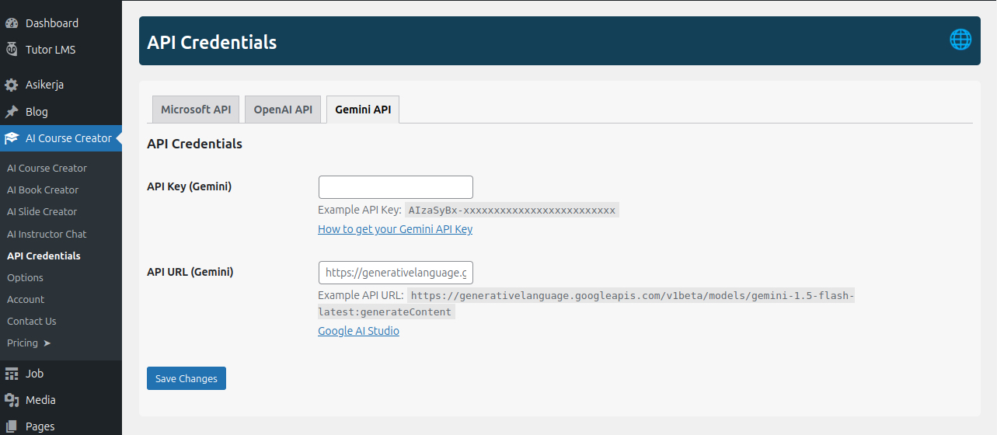Screen dimensions: 997x435
Task: Click the Blog pushpin icon
Action: pyautogui.click(x=12, y=112)
